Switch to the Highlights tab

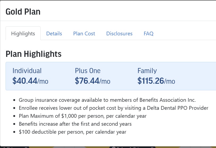(23, 33)
